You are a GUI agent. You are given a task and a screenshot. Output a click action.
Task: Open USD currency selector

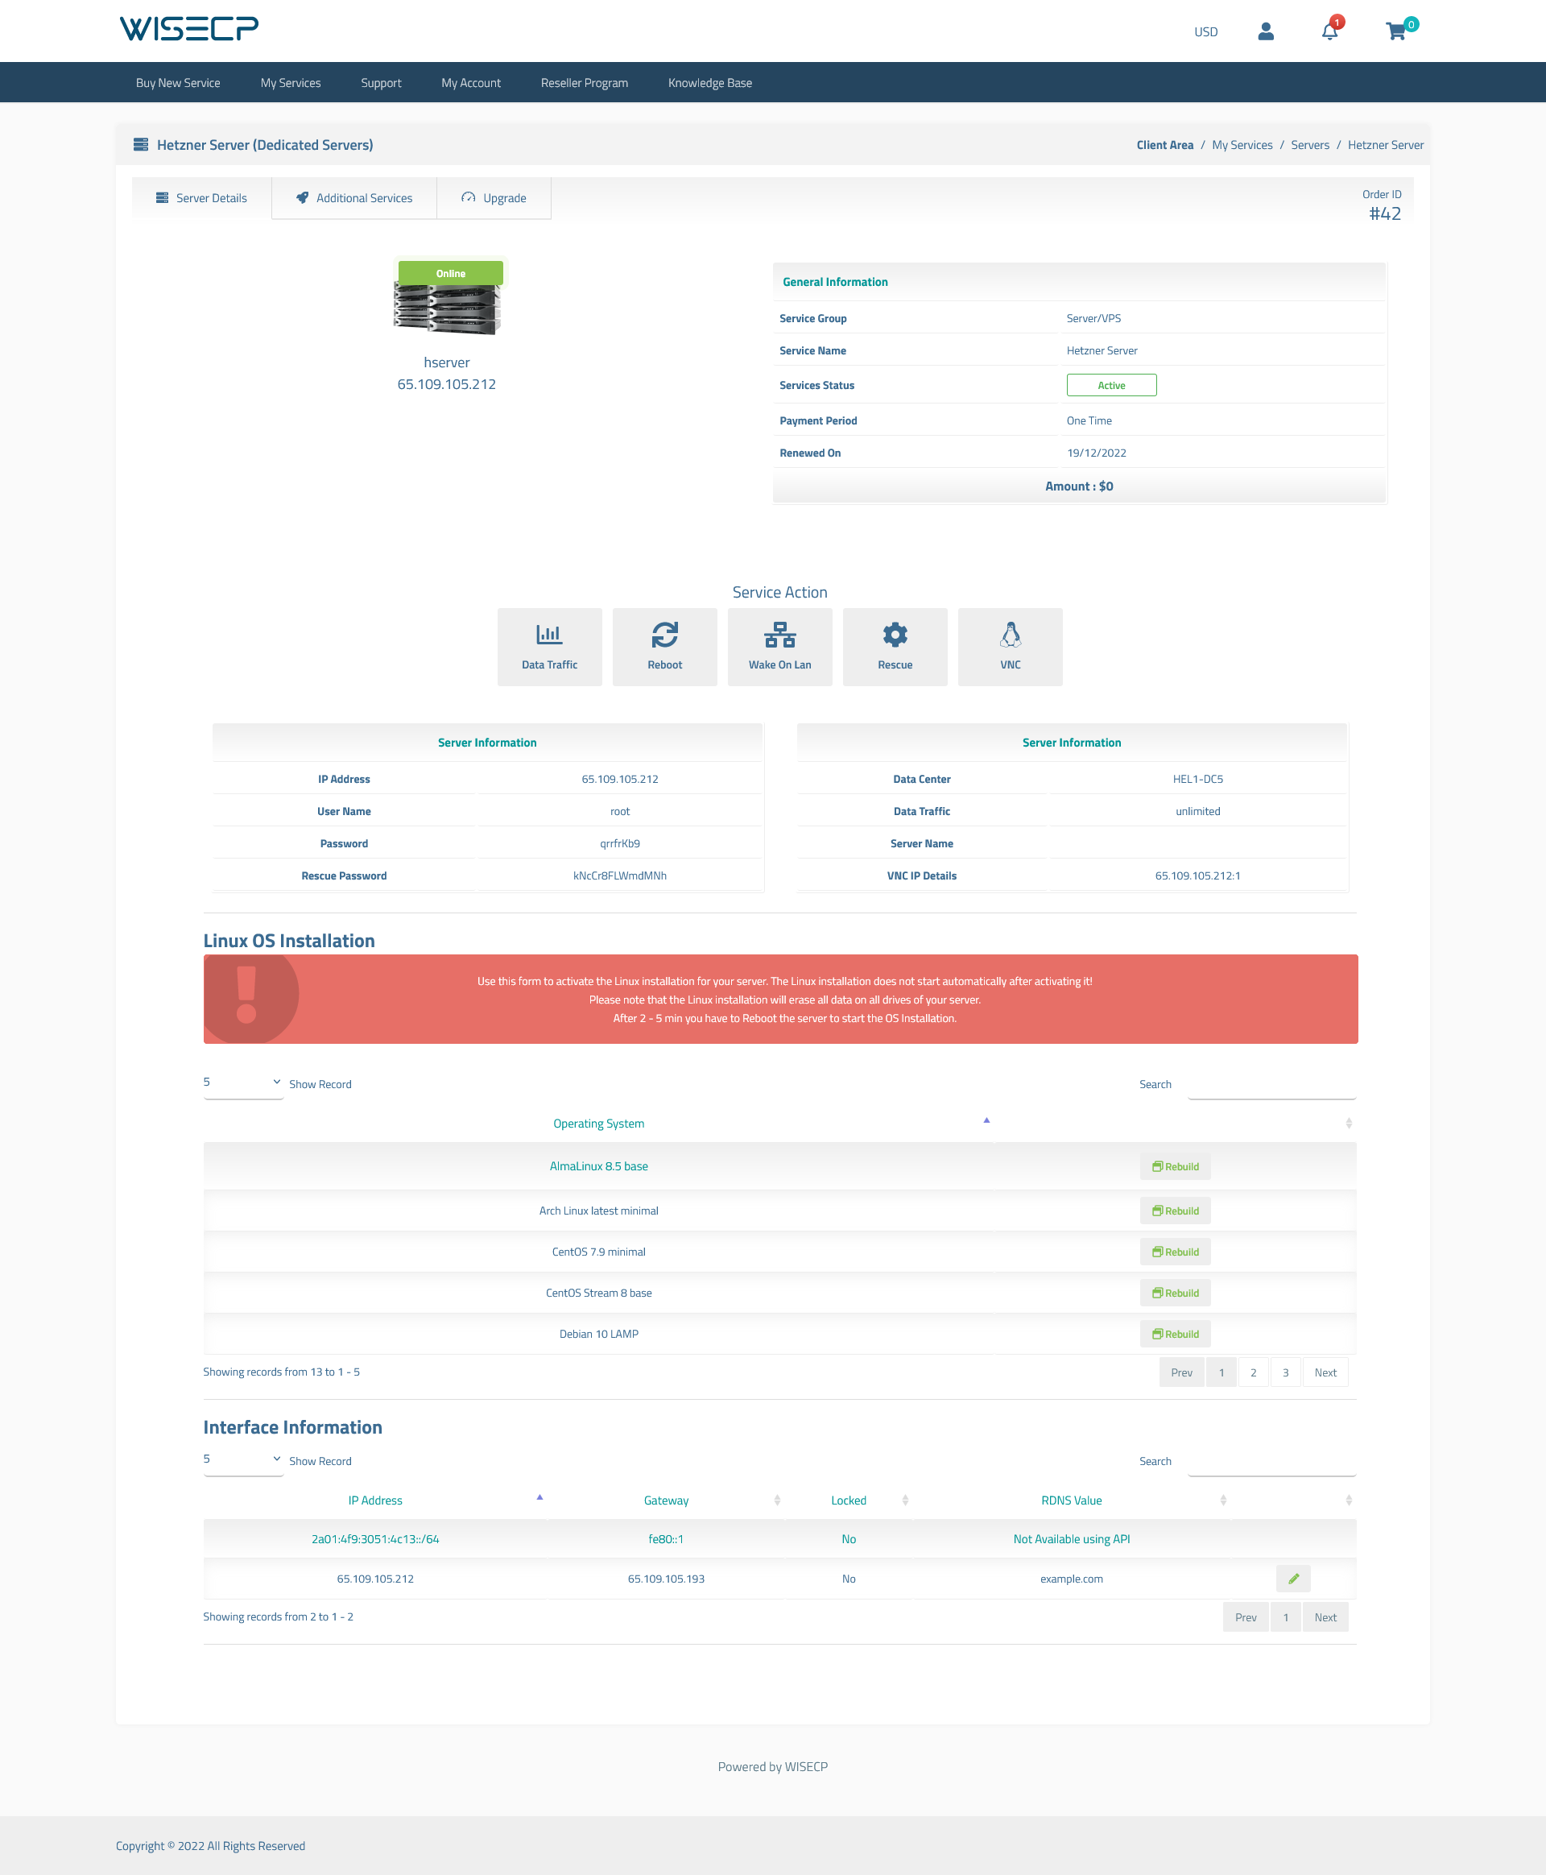click(1206, 32)
